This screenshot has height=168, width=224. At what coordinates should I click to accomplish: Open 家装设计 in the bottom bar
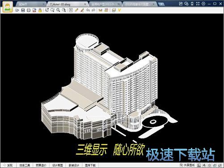click(x=74, y=165)
